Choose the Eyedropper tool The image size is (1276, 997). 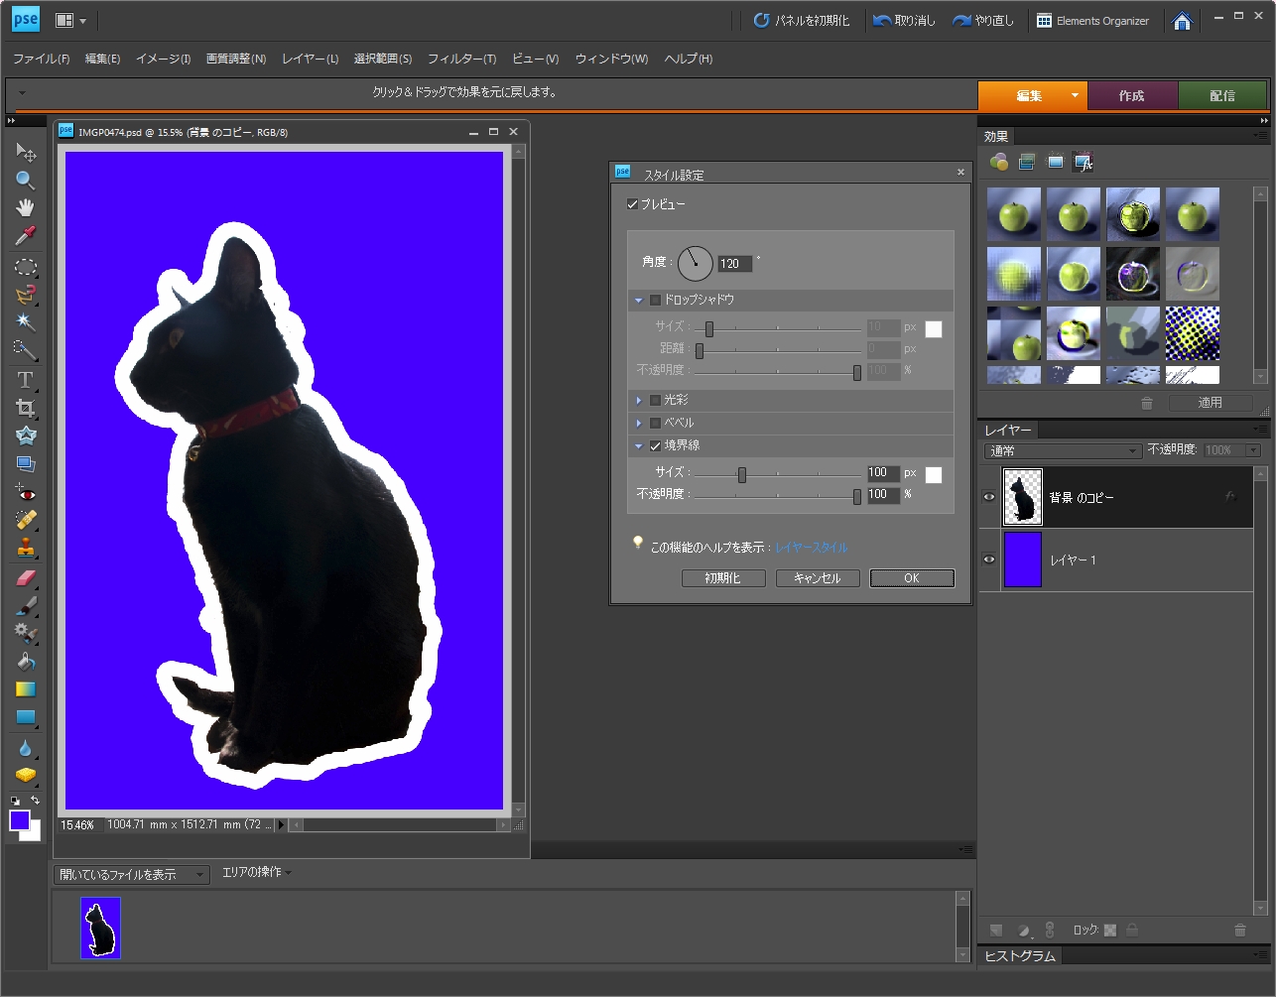click(x=26, y=235)
